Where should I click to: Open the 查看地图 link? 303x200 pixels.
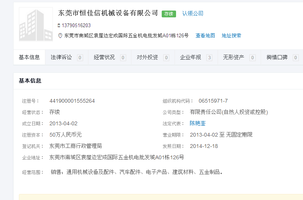pyautogui.click(x=205, y=36)
